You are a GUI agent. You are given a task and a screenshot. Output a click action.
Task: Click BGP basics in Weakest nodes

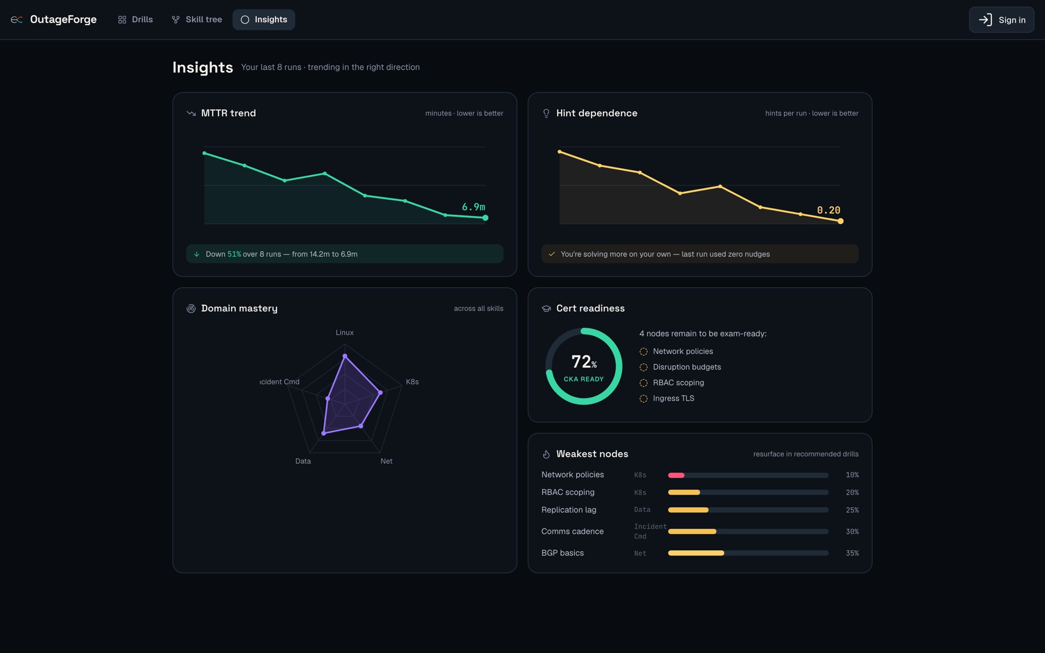click(562, 553)
